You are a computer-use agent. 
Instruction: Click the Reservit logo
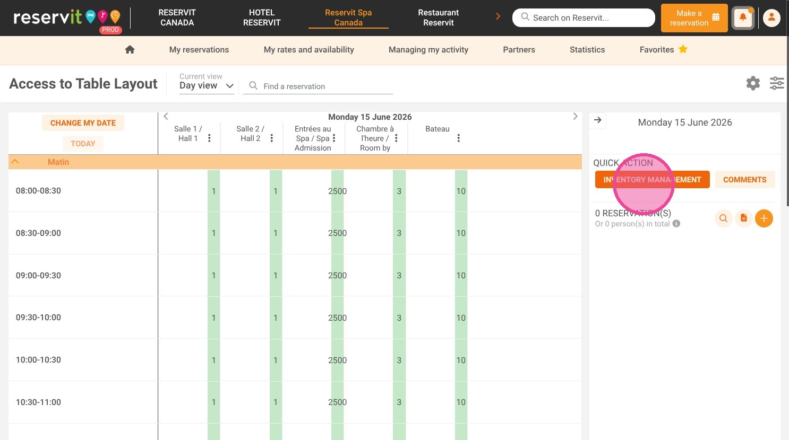point(67,18)
